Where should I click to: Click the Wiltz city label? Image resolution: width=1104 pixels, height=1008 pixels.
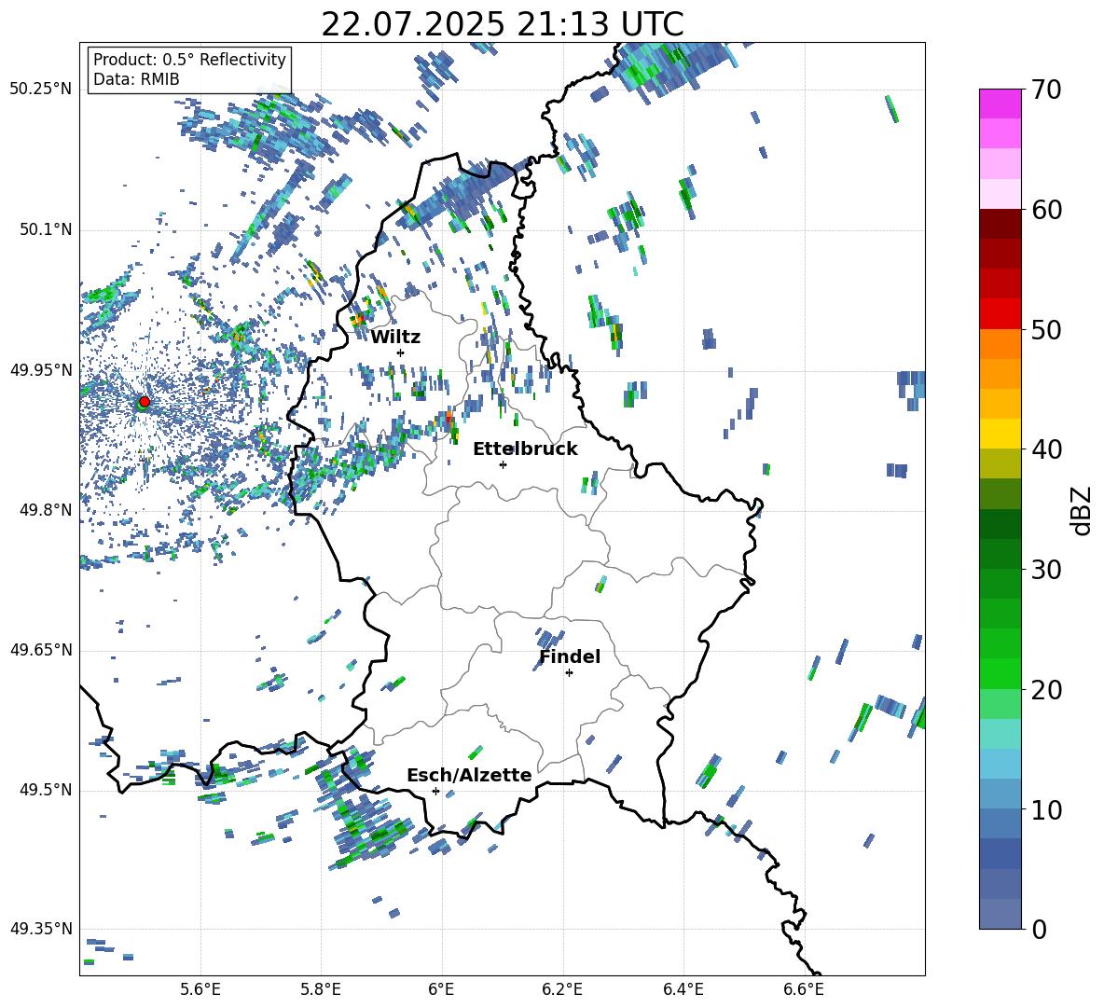[395, 338]
